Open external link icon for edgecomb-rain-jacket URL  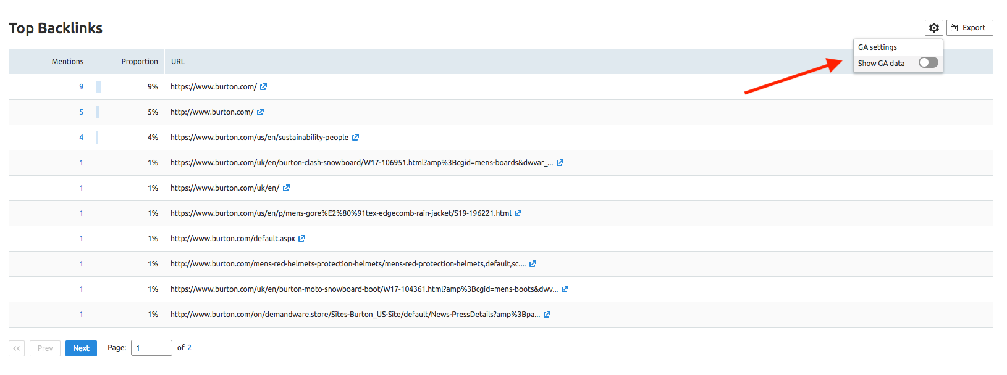click(x=518, y=213)
